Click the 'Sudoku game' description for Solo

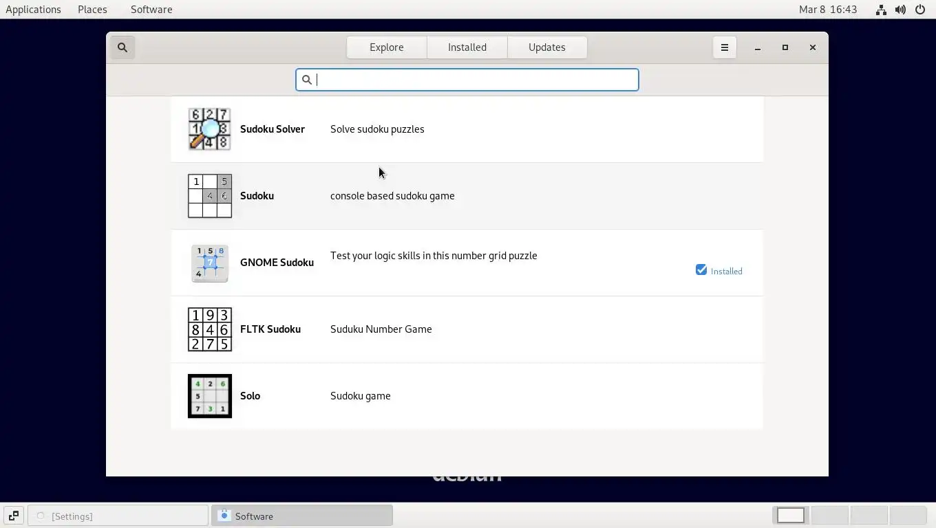coord(361,396)
